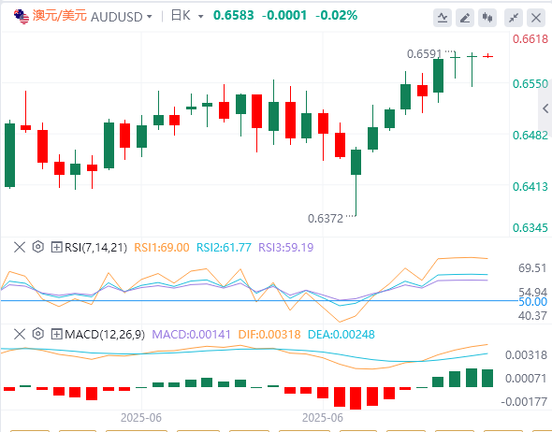The width and height of the screenshot is (552, 432).
Task: Open the candlestick indicator settings icon
Action: click(487, 18)
